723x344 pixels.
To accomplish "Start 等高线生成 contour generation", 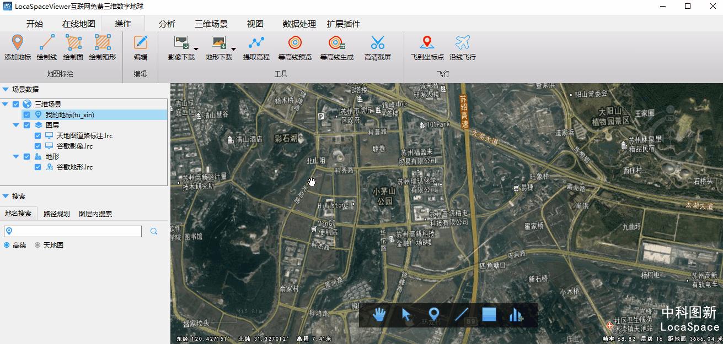I will 337,48.
